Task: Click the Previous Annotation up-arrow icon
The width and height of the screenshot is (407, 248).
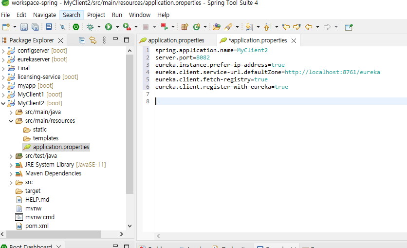Action: 267,27
